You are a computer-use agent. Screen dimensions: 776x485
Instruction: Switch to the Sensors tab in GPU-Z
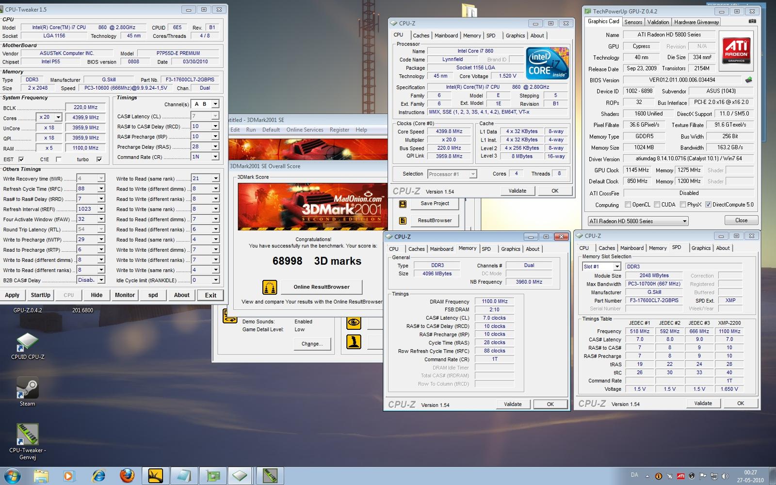click(x=633, y=22)
